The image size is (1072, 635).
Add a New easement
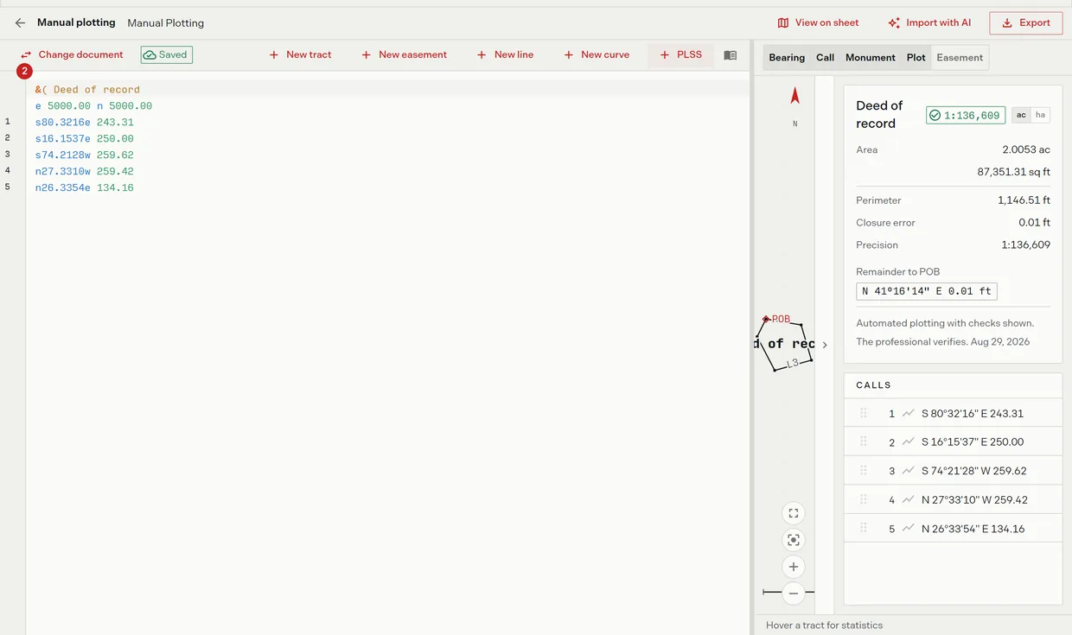(404, 54)
